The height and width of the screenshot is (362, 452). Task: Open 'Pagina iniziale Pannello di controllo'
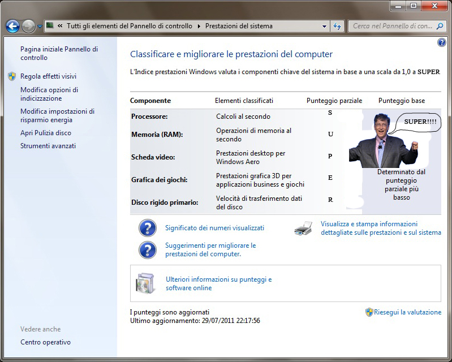pos(59,53)
